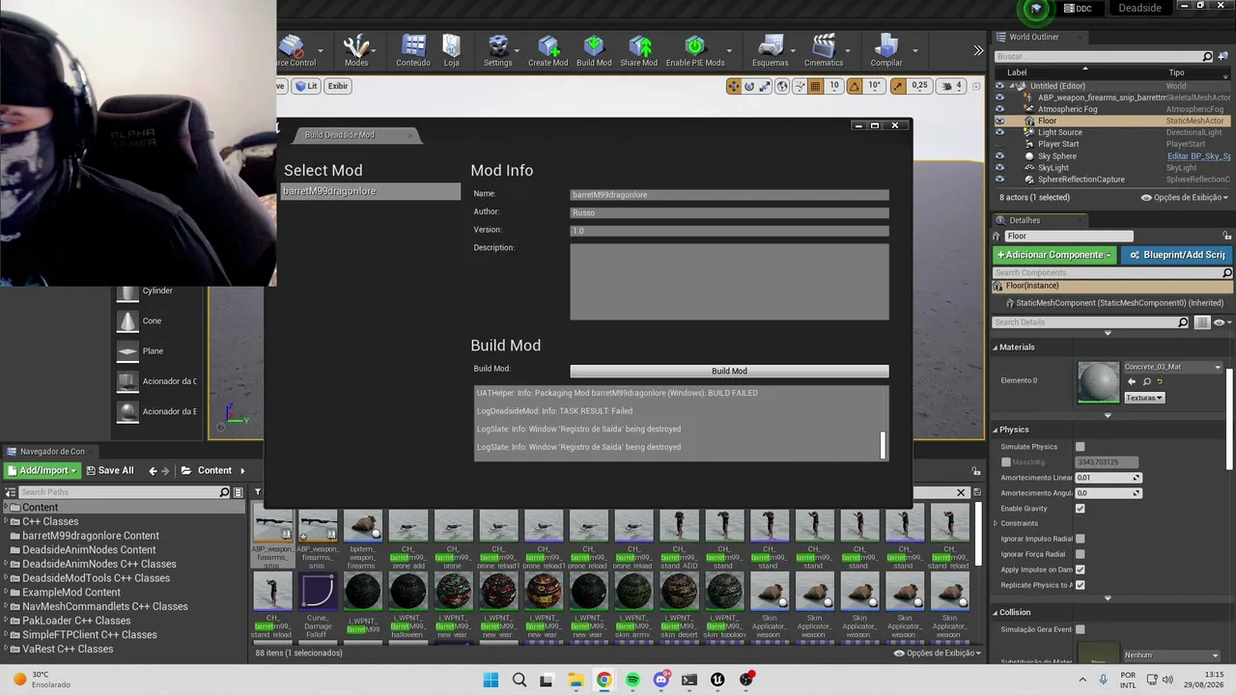Collapse the Materials section
The image size is (1236, 695).
(995, 347)
